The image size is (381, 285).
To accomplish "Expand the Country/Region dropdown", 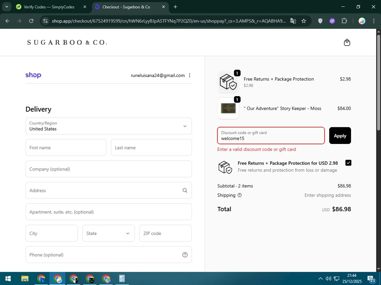I will click(109, 126).
